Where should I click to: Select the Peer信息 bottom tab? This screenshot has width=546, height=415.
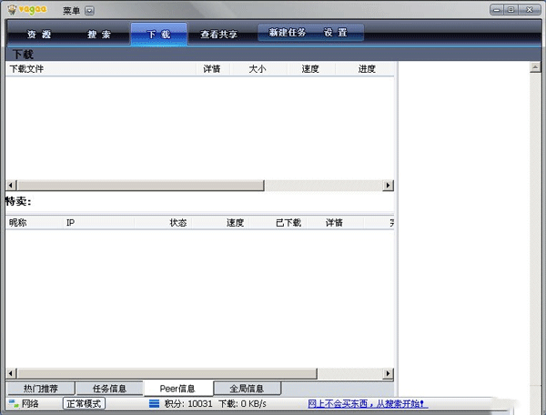tap(177, 389)
